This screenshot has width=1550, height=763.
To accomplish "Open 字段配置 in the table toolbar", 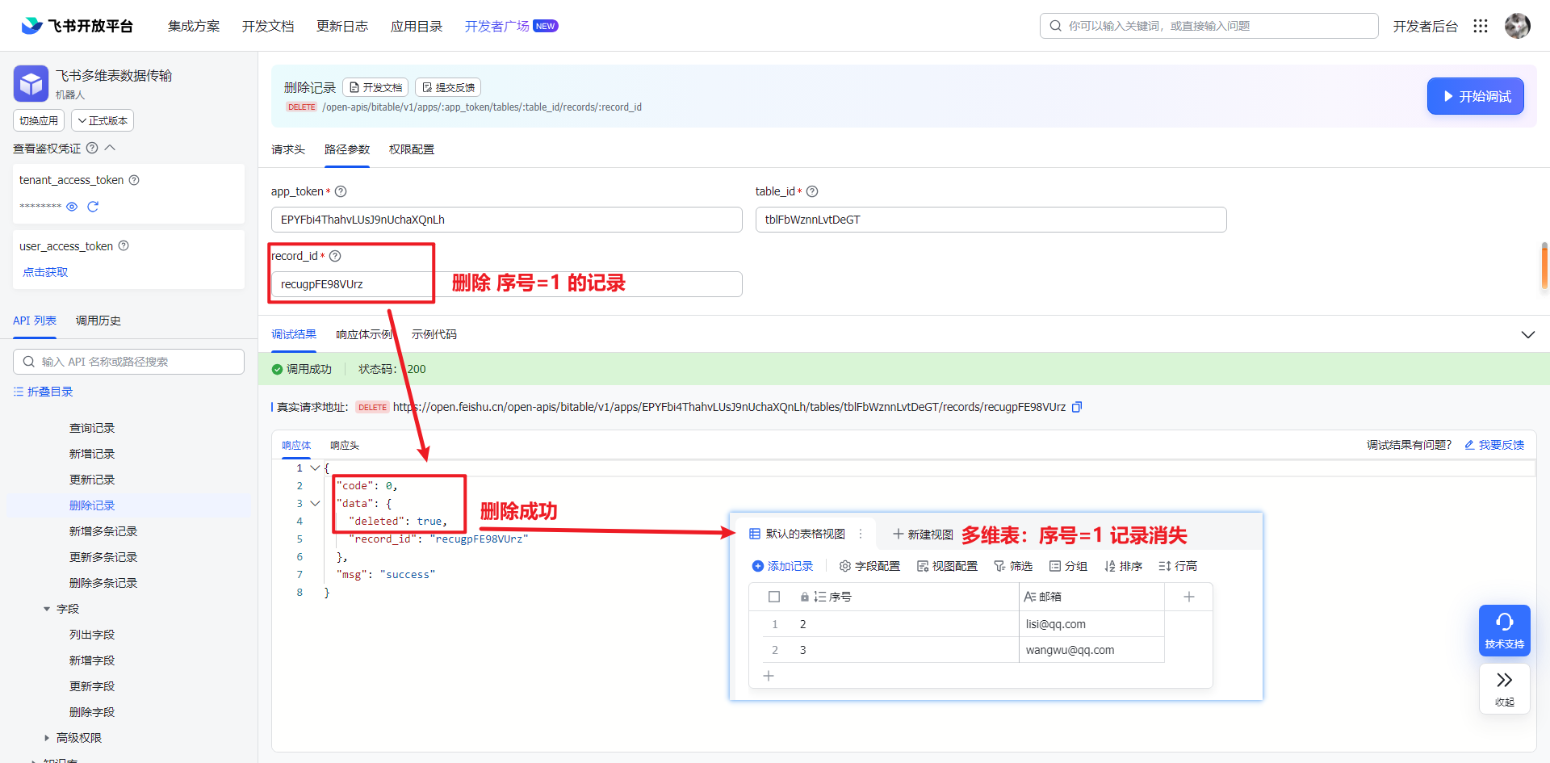I will tap(869, 566).
